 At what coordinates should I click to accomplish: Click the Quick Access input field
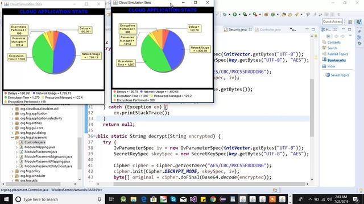click(x=332, y=22)
